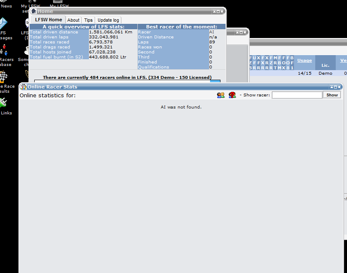Click the 332,043,981 laps value
This screenshot has width=347, height=273.
click(104, 37)
